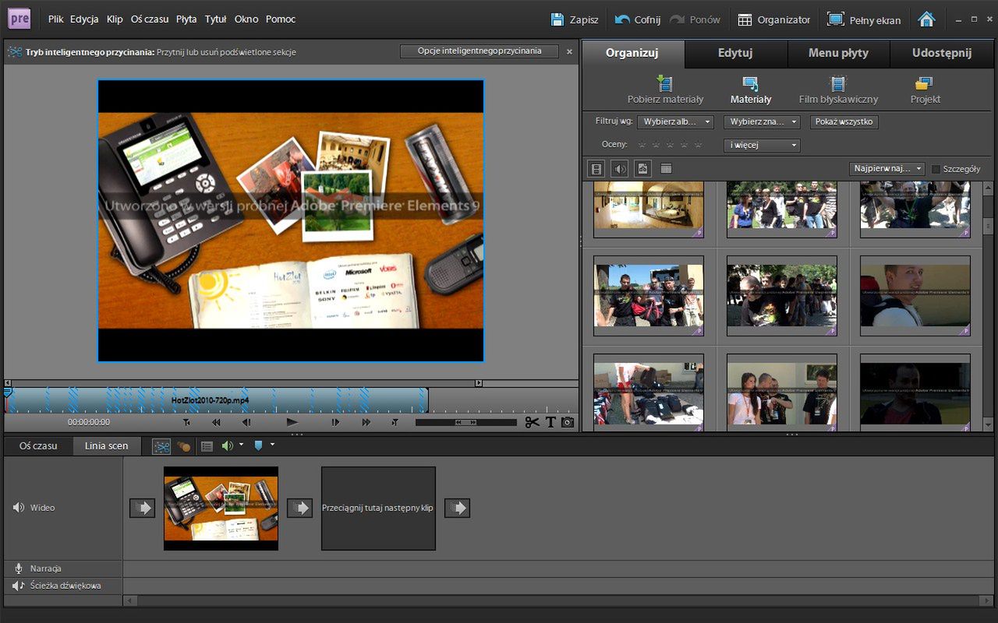Open the Film błyskawiczny icon
The image size is (998, 623).
[837, 83]
